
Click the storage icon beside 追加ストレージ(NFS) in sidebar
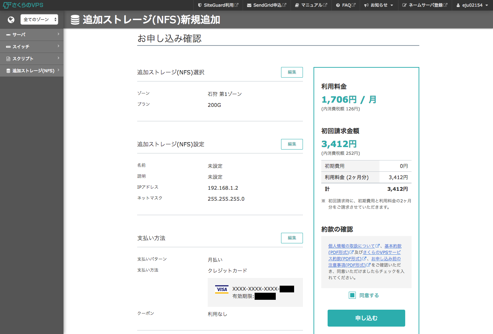[x=8, y=71]
